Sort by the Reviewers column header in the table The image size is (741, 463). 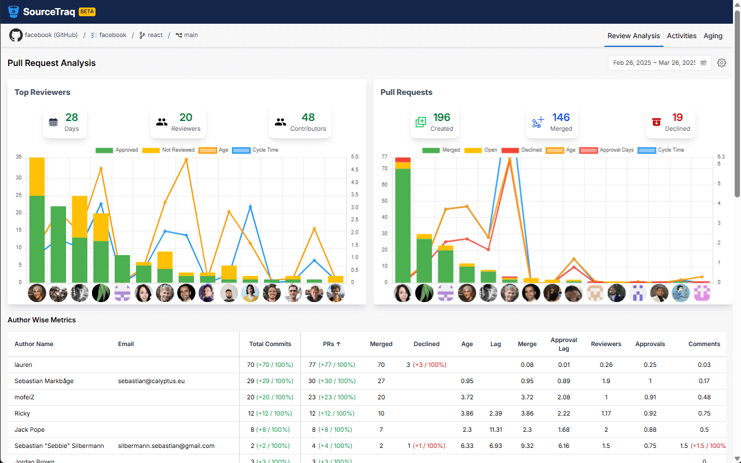pyautogui.click(x=606, y=344)
